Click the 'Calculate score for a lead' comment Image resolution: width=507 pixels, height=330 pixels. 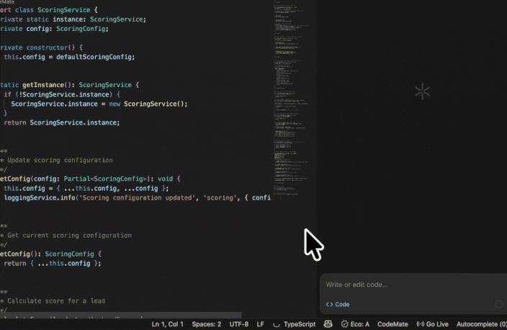tap(56, 301)
